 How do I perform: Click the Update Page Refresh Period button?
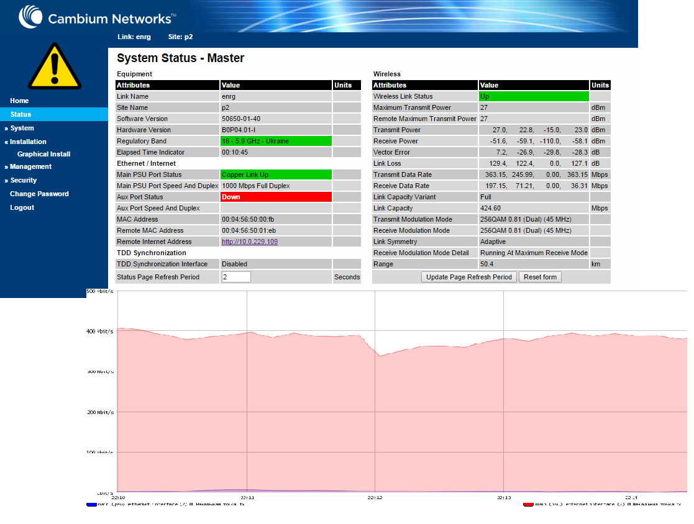(x=468, y=277)
